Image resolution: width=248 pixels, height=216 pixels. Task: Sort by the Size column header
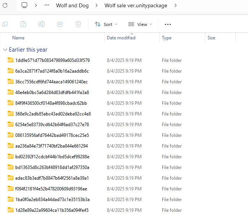[211, 38]
